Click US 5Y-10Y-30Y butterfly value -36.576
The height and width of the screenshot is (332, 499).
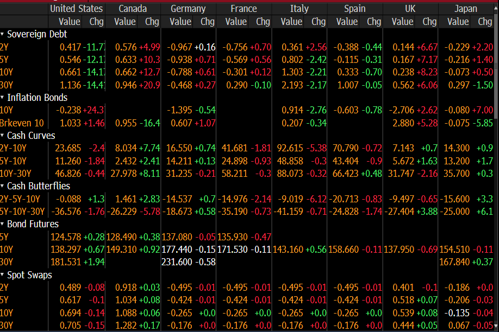pyautogui.click(x=66, y=211)
